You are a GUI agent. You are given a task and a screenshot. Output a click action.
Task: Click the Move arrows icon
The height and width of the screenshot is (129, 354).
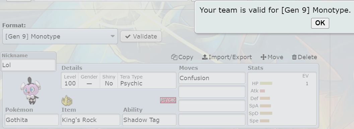tap(263, 57)
